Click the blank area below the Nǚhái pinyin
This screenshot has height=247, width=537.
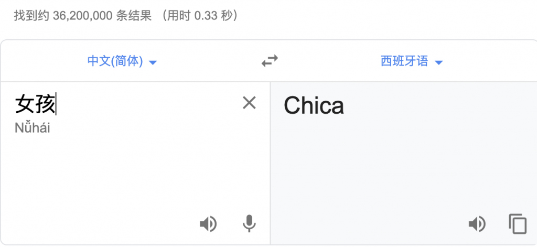tap(105, 173)
